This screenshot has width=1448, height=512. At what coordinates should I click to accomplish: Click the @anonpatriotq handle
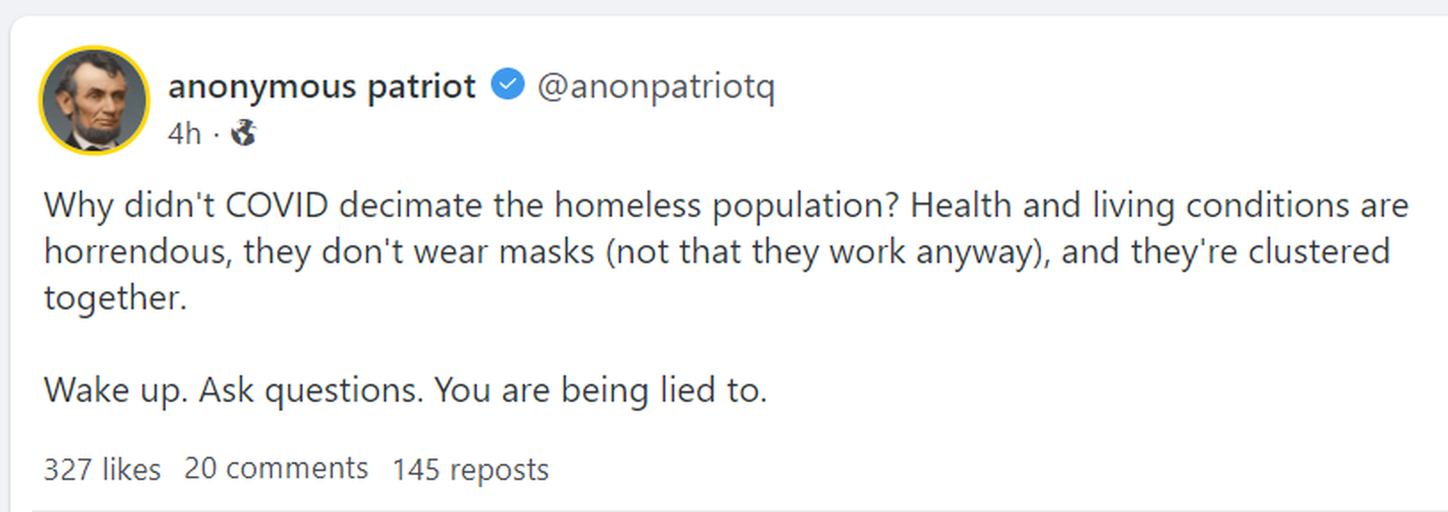click(x=656, y=87)
